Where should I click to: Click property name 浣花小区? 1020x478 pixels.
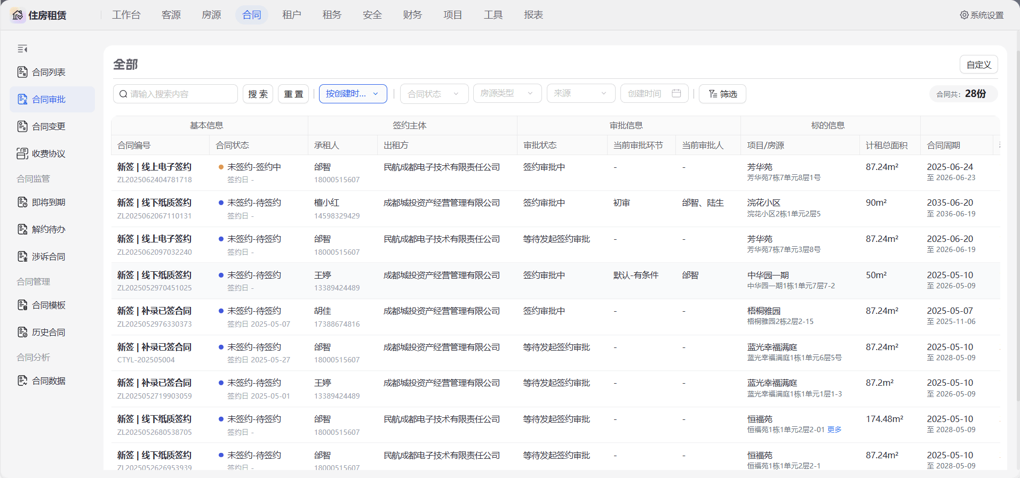763,202
